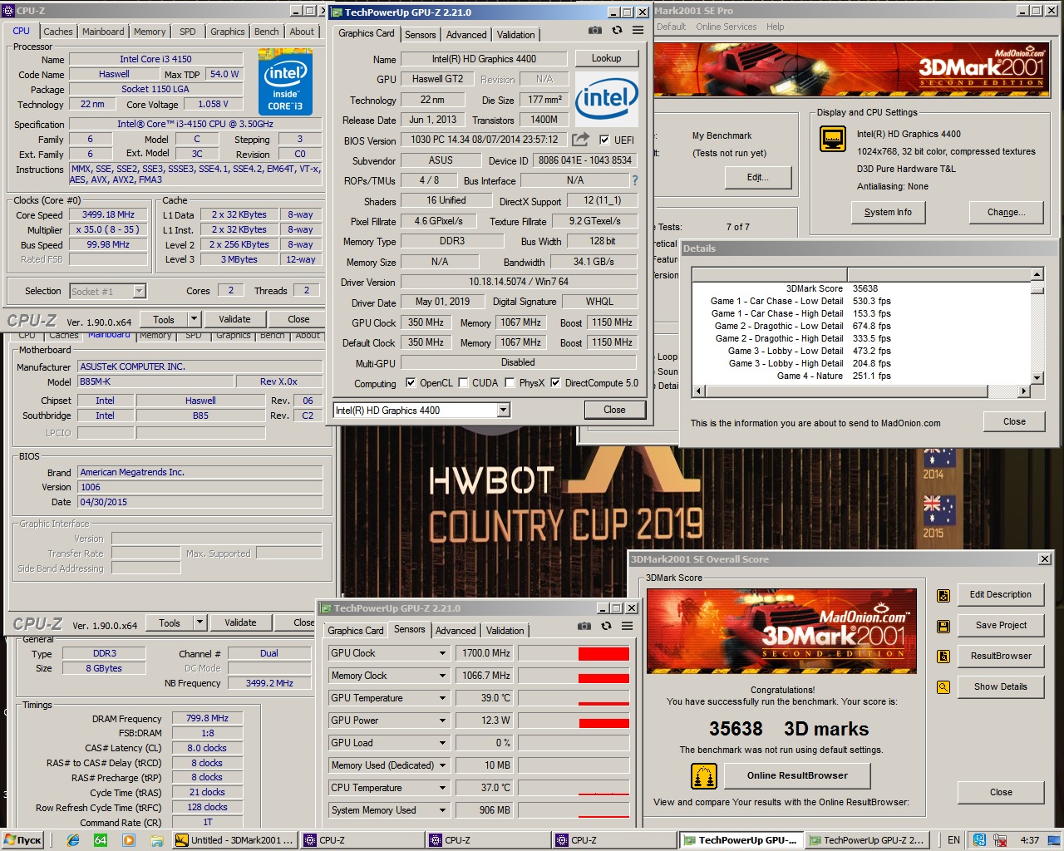Open the Online Services menu in 3DMark2001
Viewport: 1064px width, 851px height.
click(x=727, y=27)
